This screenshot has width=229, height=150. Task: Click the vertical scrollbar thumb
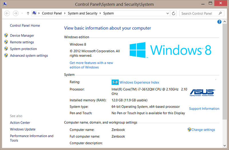(x=225, y=71)
